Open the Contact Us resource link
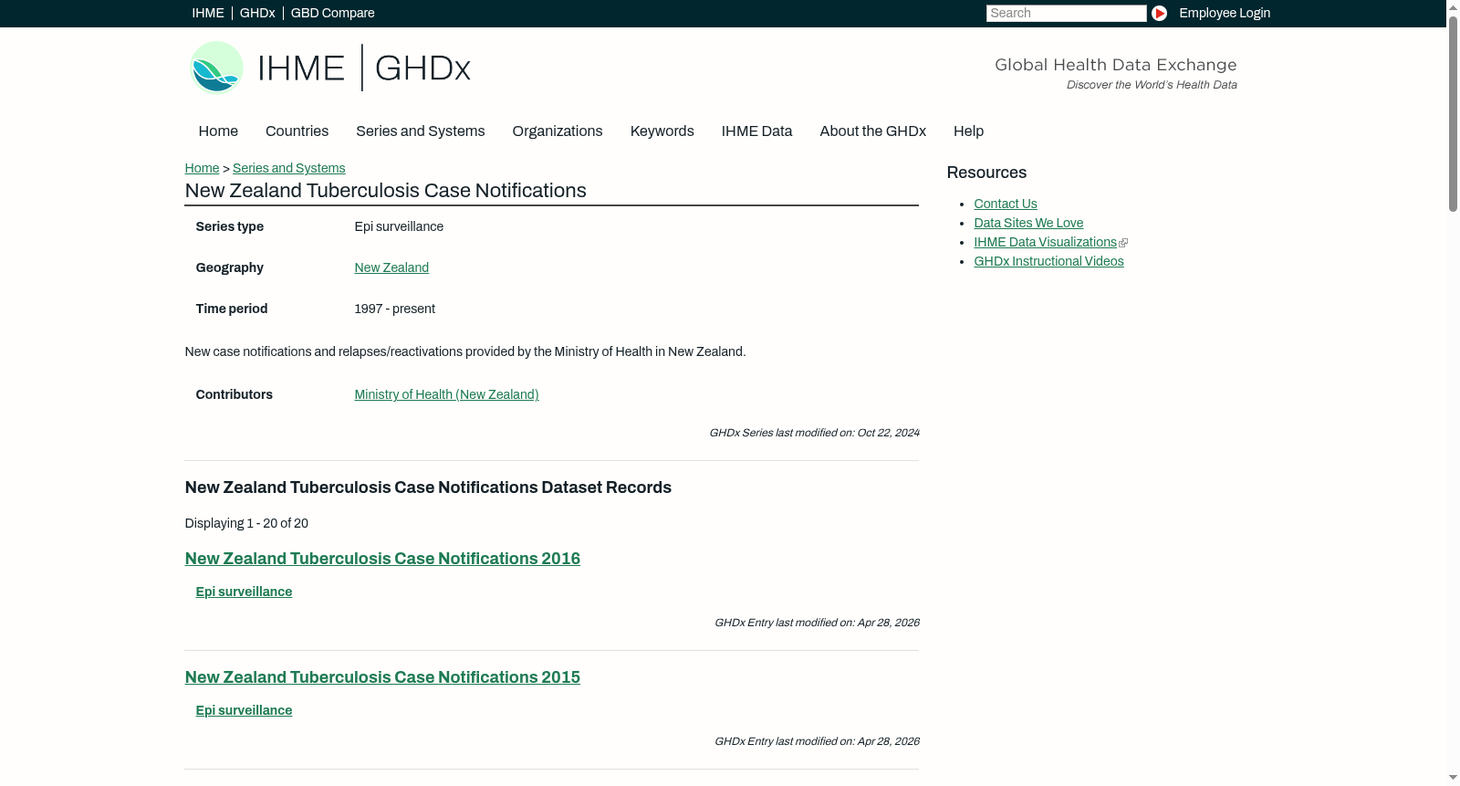This screenshot has width=1460, height=786. coord(1006,204)
